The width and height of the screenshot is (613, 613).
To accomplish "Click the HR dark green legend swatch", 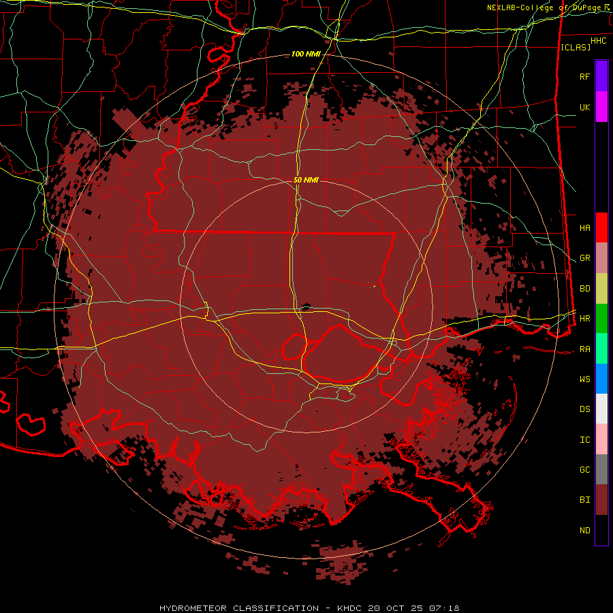I will click(x=601, y=319).
